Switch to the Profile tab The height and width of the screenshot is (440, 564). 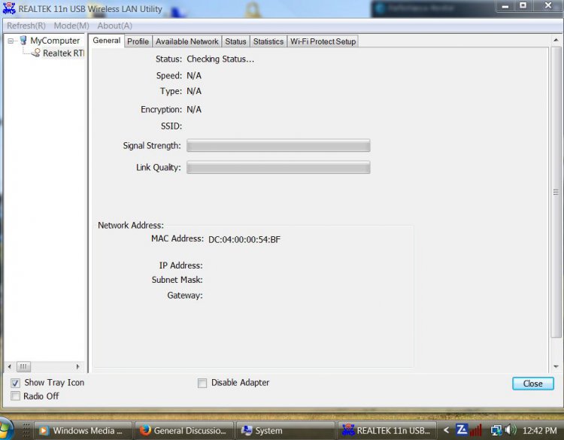point(138,41)
